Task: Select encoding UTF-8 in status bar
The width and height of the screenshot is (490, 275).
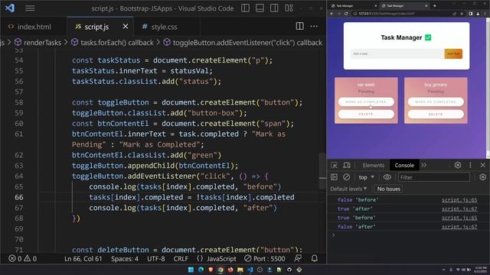Action: 156,259
